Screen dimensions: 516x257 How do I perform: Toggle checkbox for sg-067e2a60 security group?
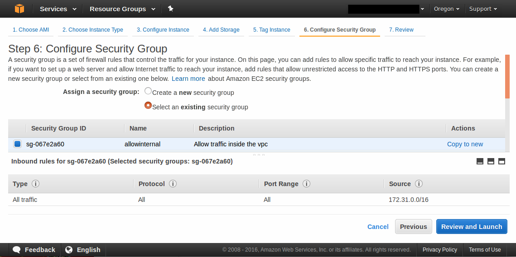(17, 144)
